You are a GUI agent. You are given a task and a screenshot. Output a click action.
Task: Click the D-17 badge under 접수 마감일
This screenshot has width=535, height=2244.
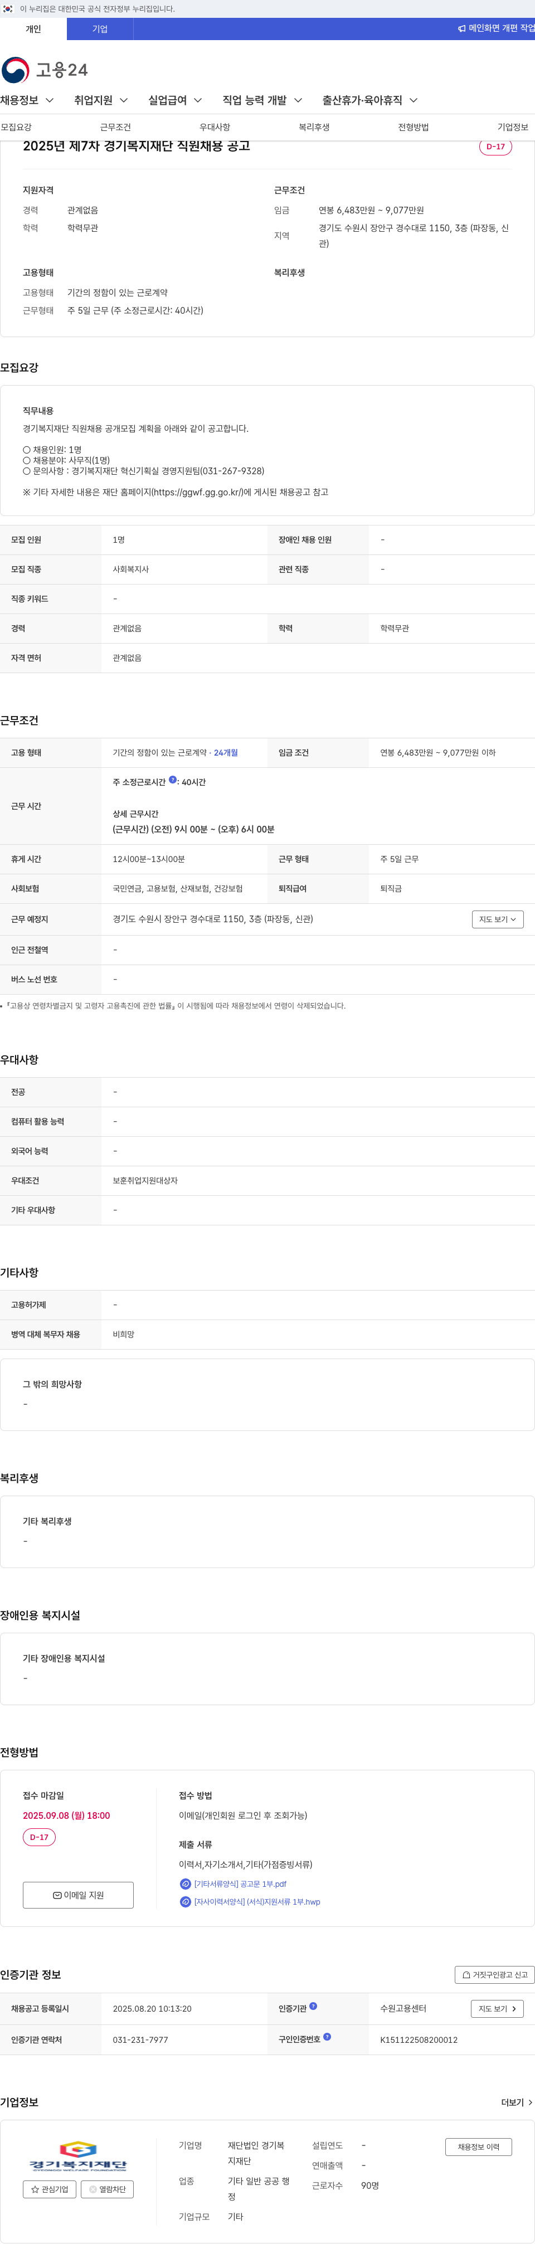pos(39,1837)
